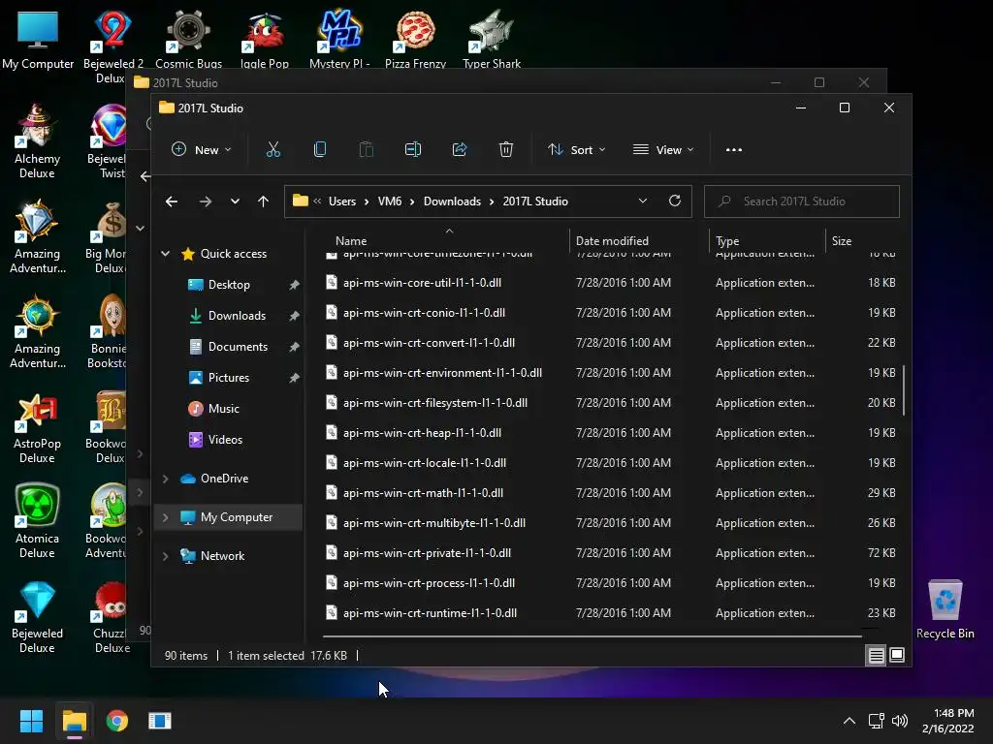Select the Cosmic Bugs desktop shortcut
The image size is (993, 744).
click(x=188, y=38)
